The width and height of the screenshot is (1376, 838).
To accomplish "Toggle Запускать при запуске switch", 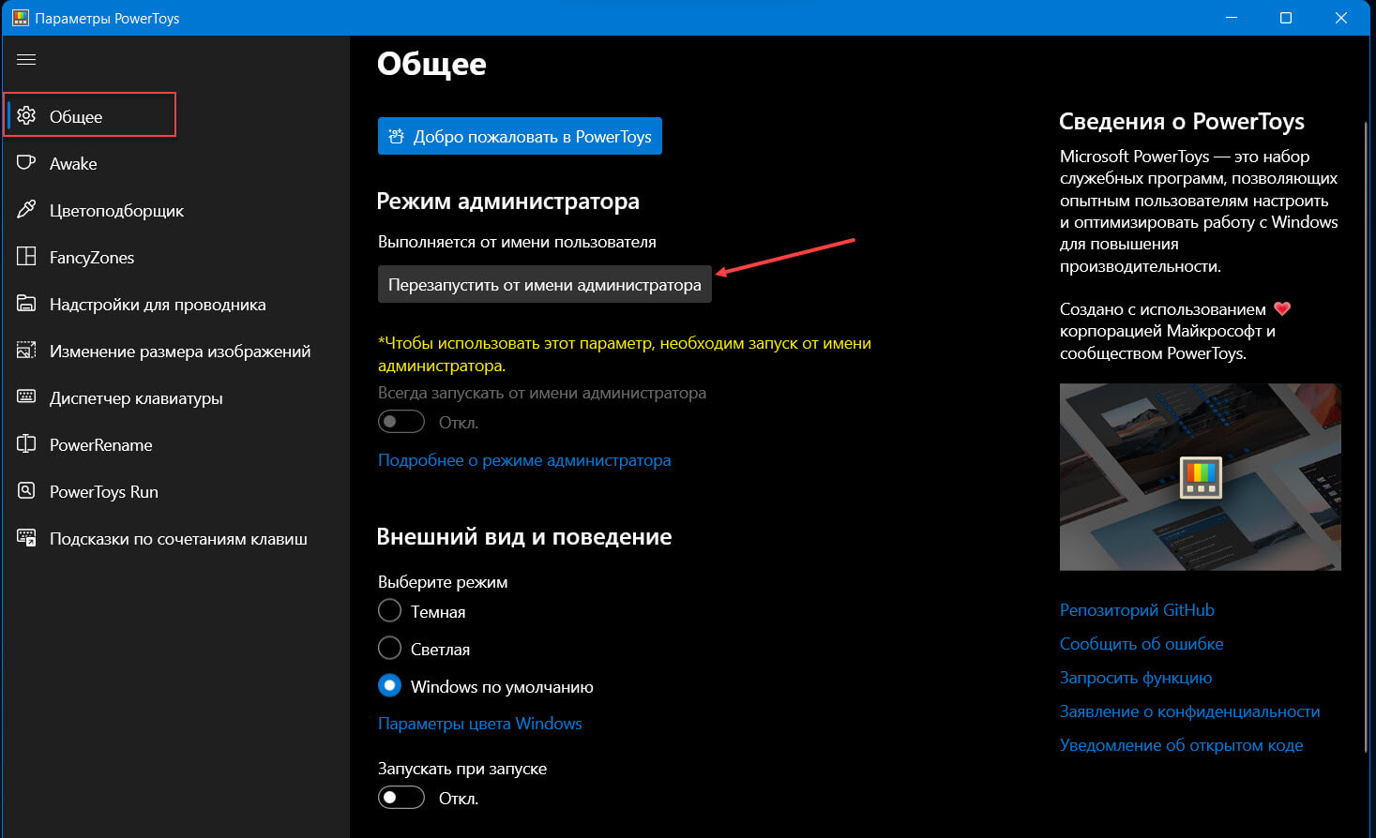I will tap(401, 798).
